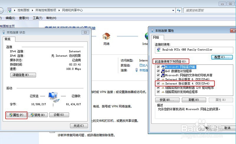The width and height of the screenshot is (236, 144).
Task: Select Internet 协议版本 4 (TCP/IPv4) list item
Action: click(187, 83)
